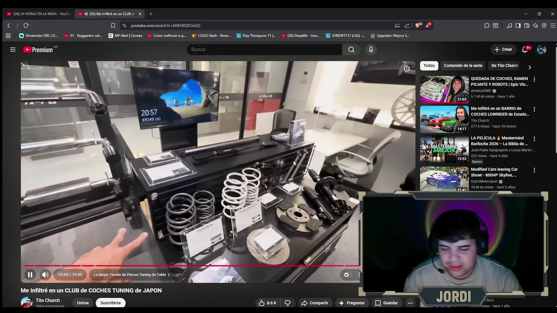The image size is (557, 313).
Task: Select Contenido de la serie chip
Action: pos(463,66)
